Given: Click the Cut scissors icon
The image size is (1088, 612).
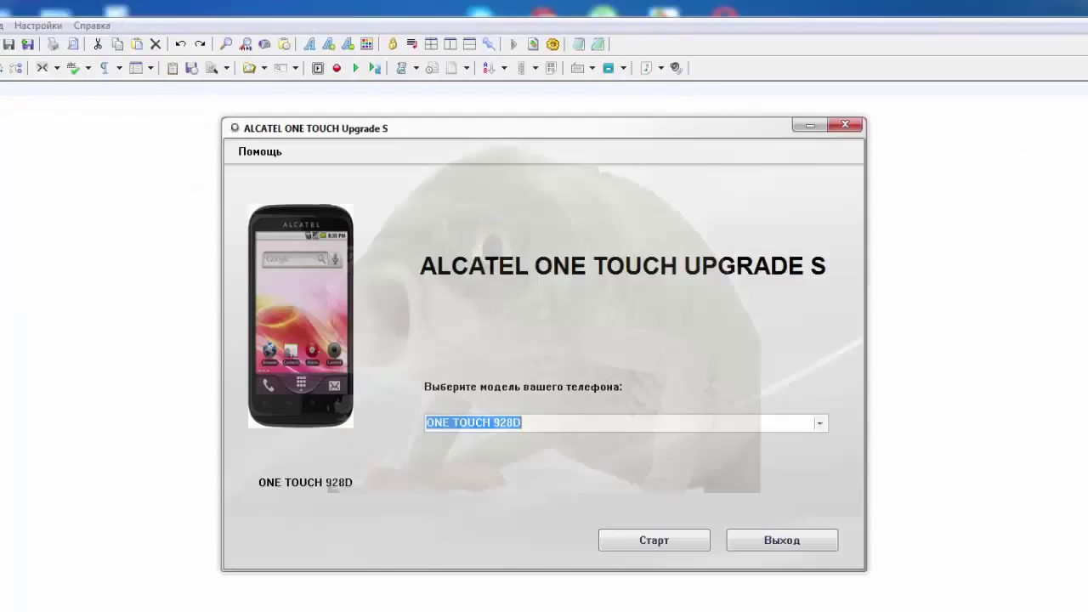Looking at the screenshot, I should [98, 44].
